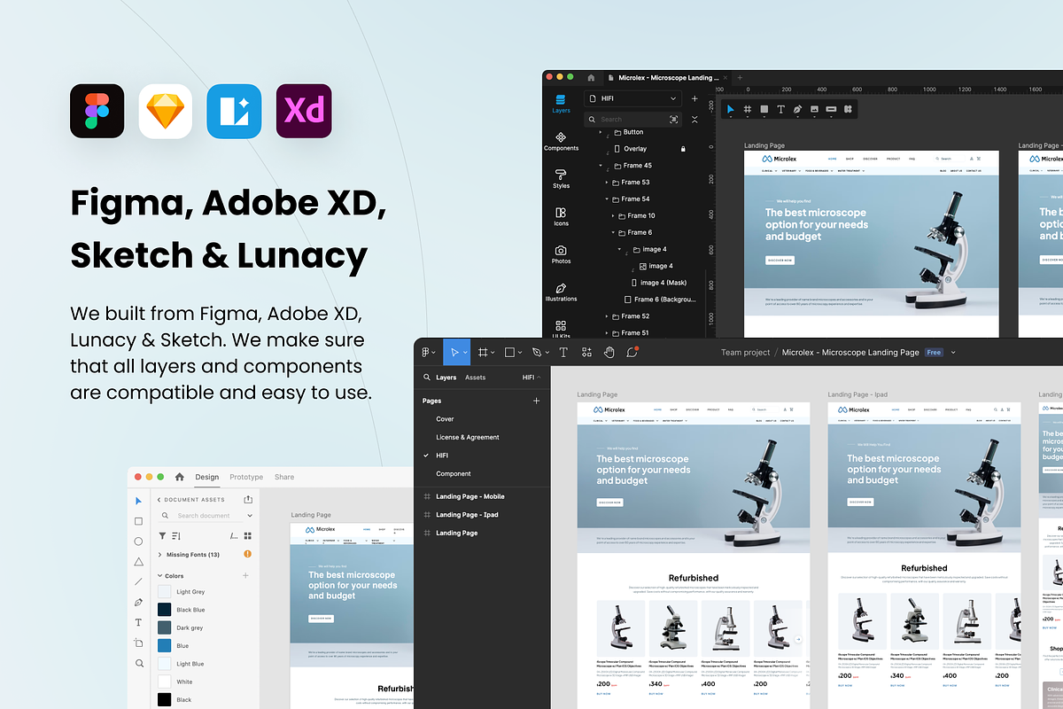Open Component page in Figma
This screenshot has width=1063, height=709.
[454, 474]
